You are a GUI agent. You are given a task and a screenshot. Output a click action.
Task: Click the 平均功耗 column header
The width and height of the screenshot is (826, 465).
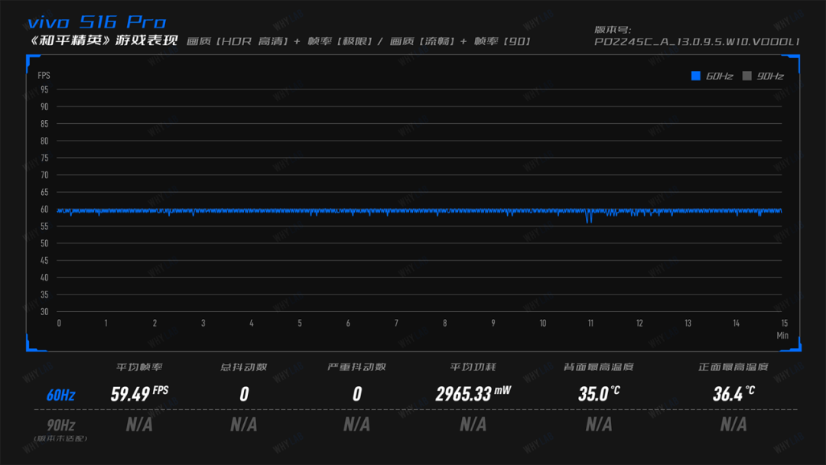point(473,367)
